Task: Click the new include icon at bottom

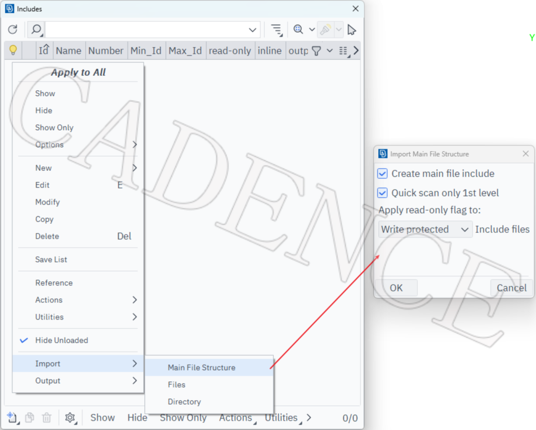Action: pos(12,418)
